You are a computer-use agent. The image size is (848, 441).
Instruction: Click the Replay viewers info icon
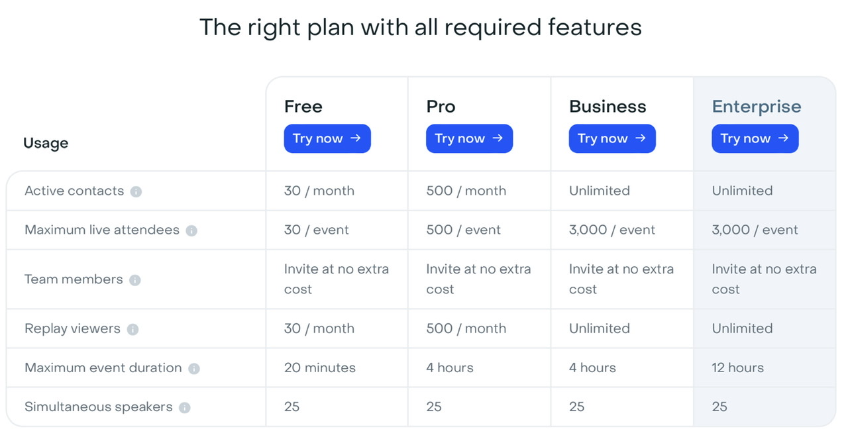coord(133,329)
